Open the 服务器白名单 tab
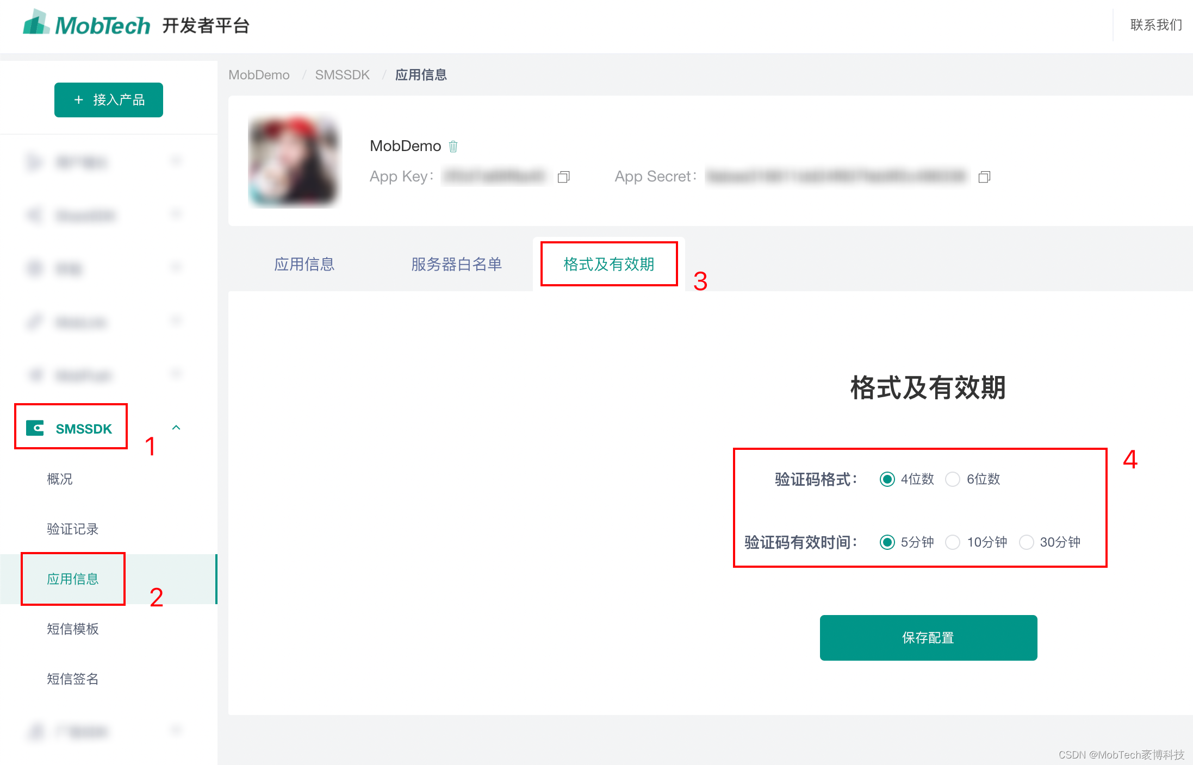The image size is (1193, 765). point(457,264)
